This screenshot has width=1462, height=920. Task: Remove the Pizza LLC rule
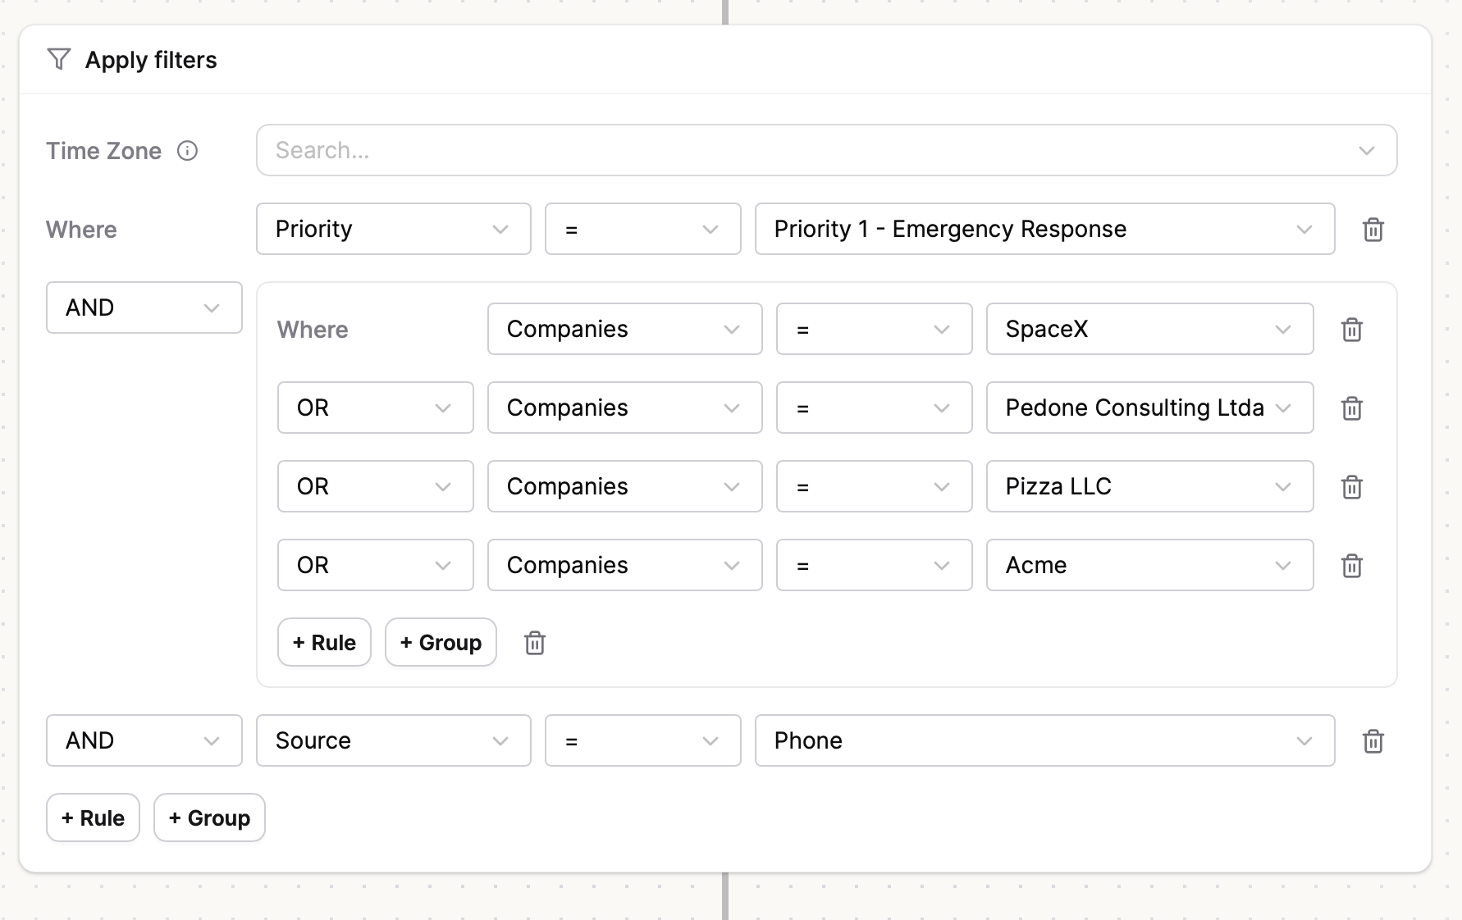pos(1352,487)
